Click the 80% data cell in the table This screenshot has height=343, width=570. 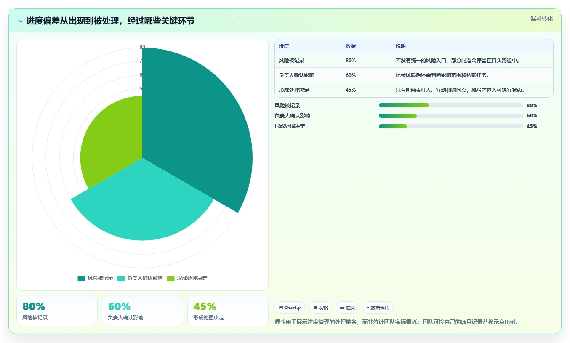tap(350, 61)
